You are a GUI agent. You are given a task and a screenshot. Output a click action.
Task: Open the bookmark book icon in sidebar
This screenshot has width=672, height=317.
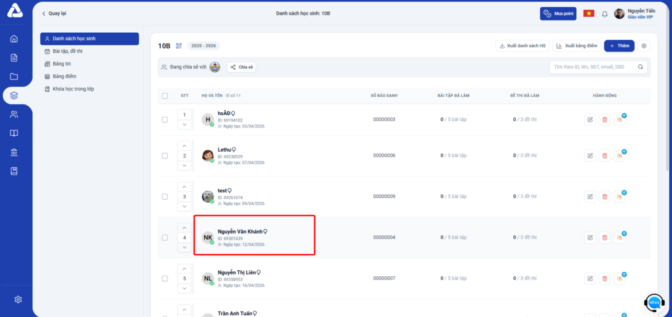click(14, 171)
